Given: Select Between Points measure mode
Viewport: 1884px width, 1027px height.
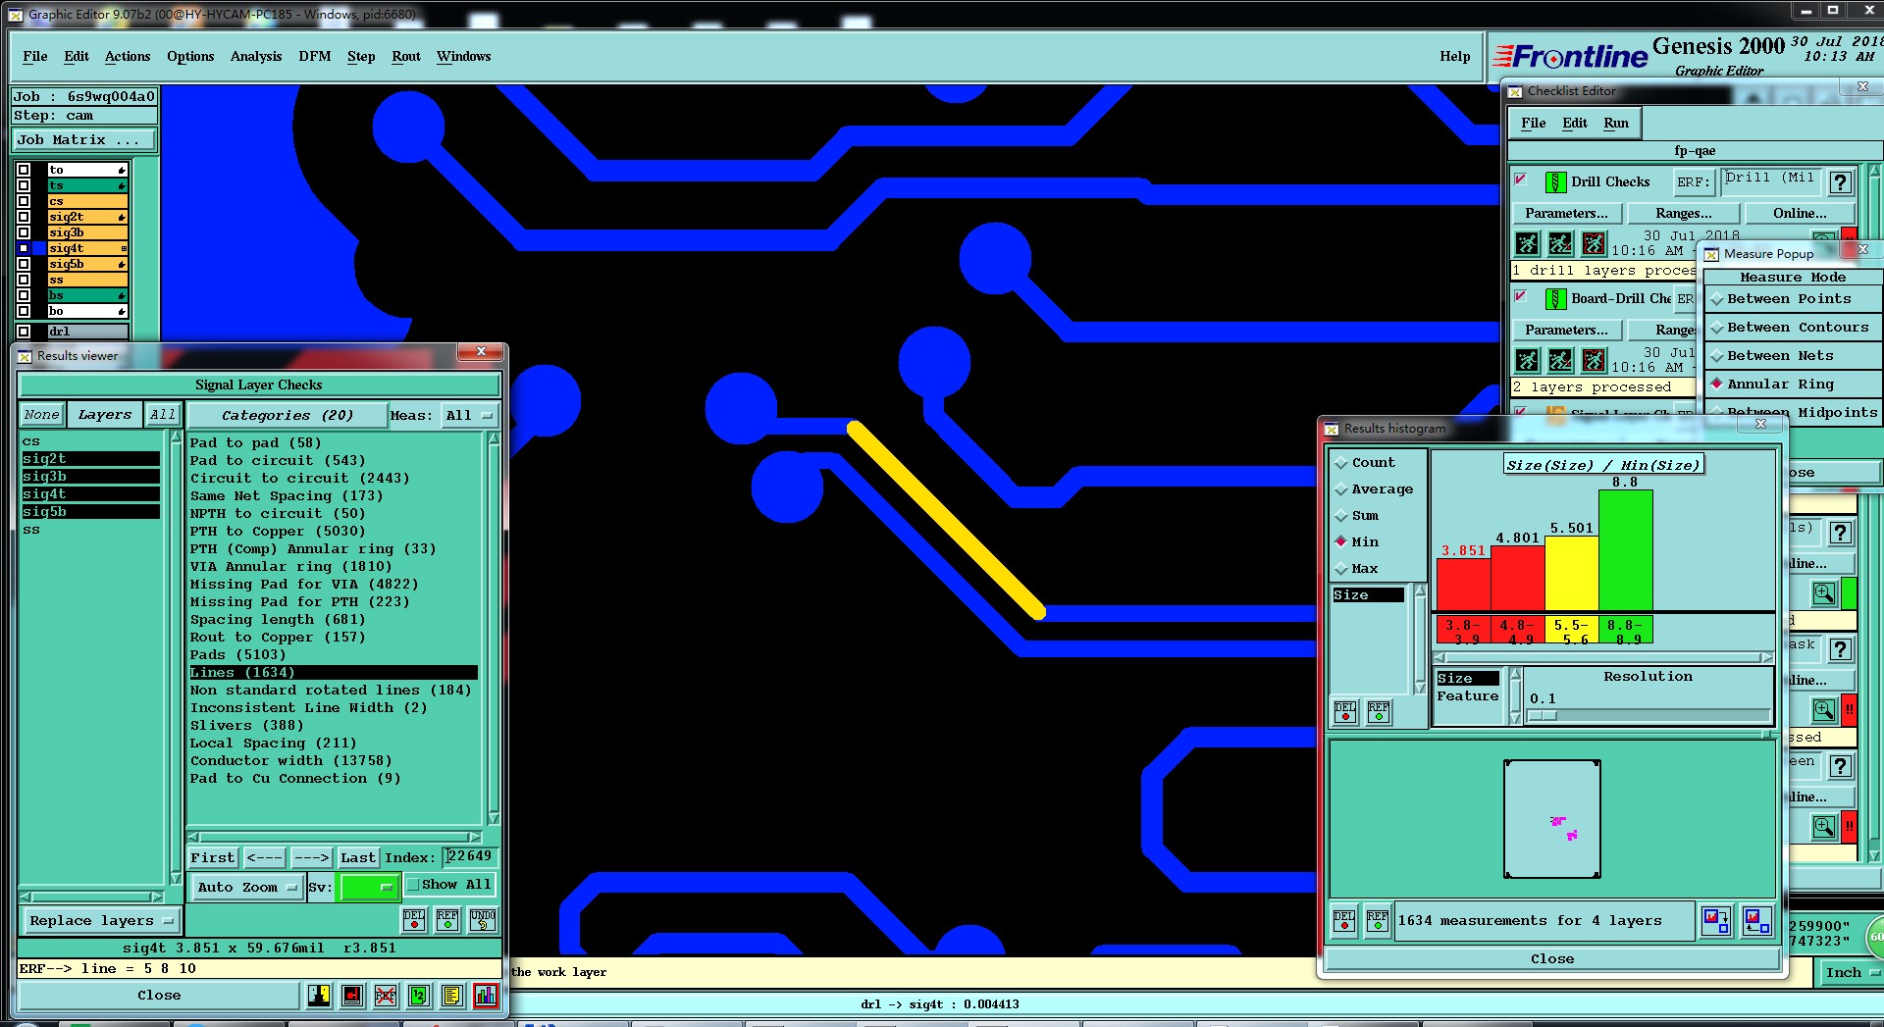Looking at the screenshot, I should (1793, 299).
